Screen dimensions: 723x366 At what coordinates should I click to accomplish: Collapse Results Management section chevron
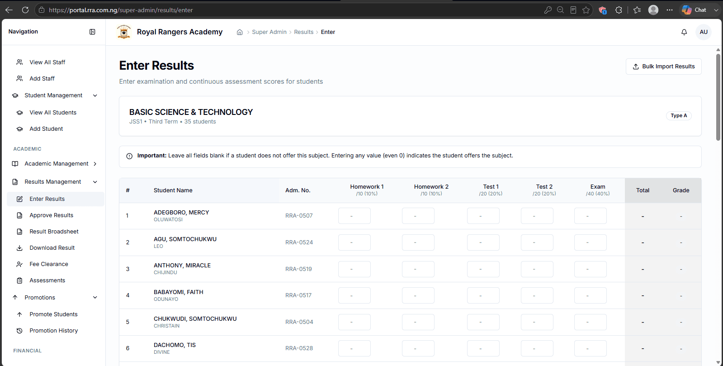[95, 182]
